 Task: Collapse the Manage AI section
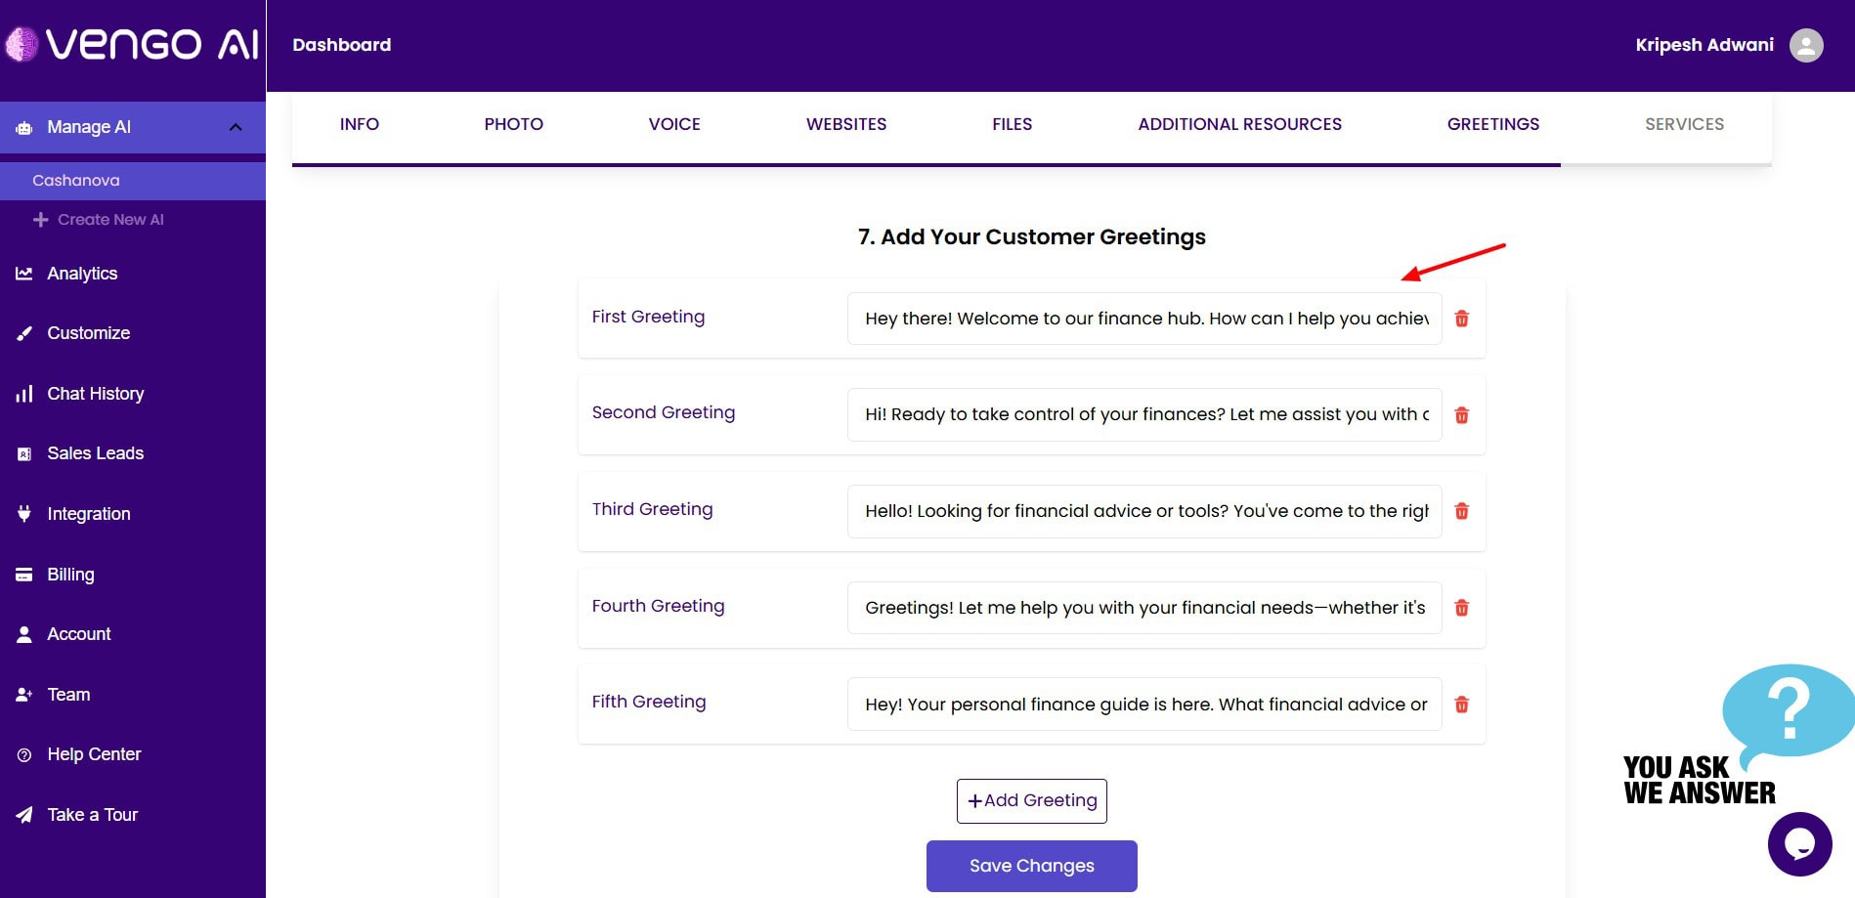235,127
